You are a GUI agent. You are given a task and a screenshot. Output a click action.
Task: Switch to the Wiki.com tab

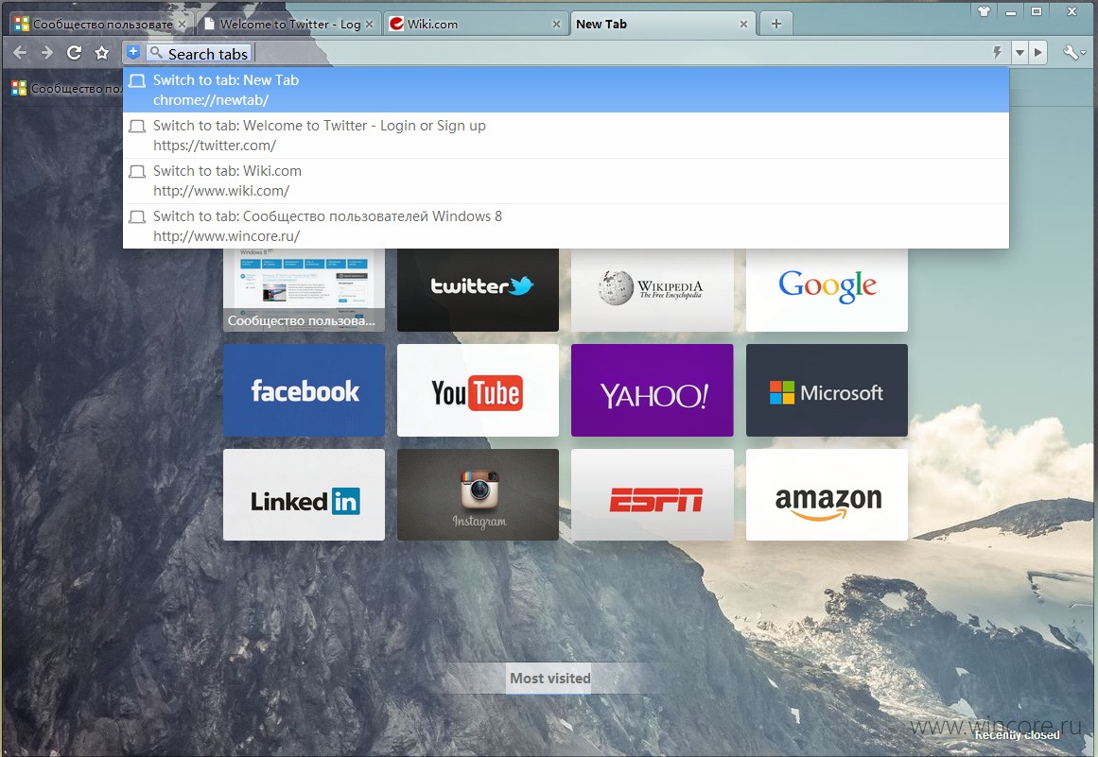point(476,24)
